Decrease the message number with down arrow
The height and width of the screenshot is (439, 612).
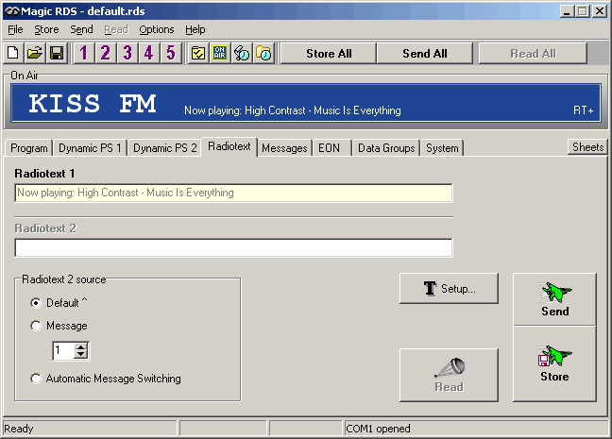click(81, 354)
